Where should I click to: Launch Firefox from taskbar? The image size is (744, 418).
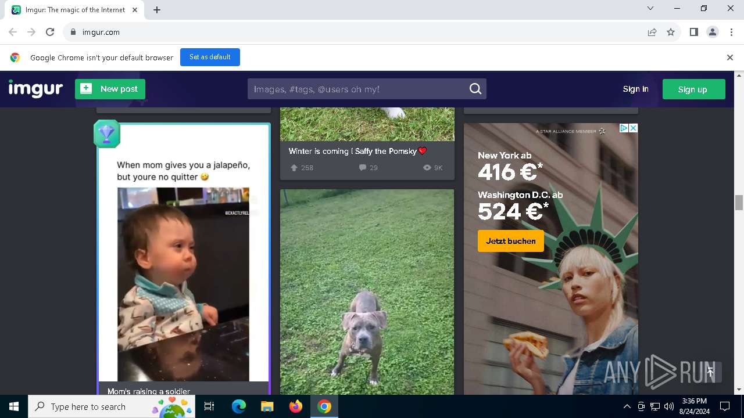(x=296, y=406)
